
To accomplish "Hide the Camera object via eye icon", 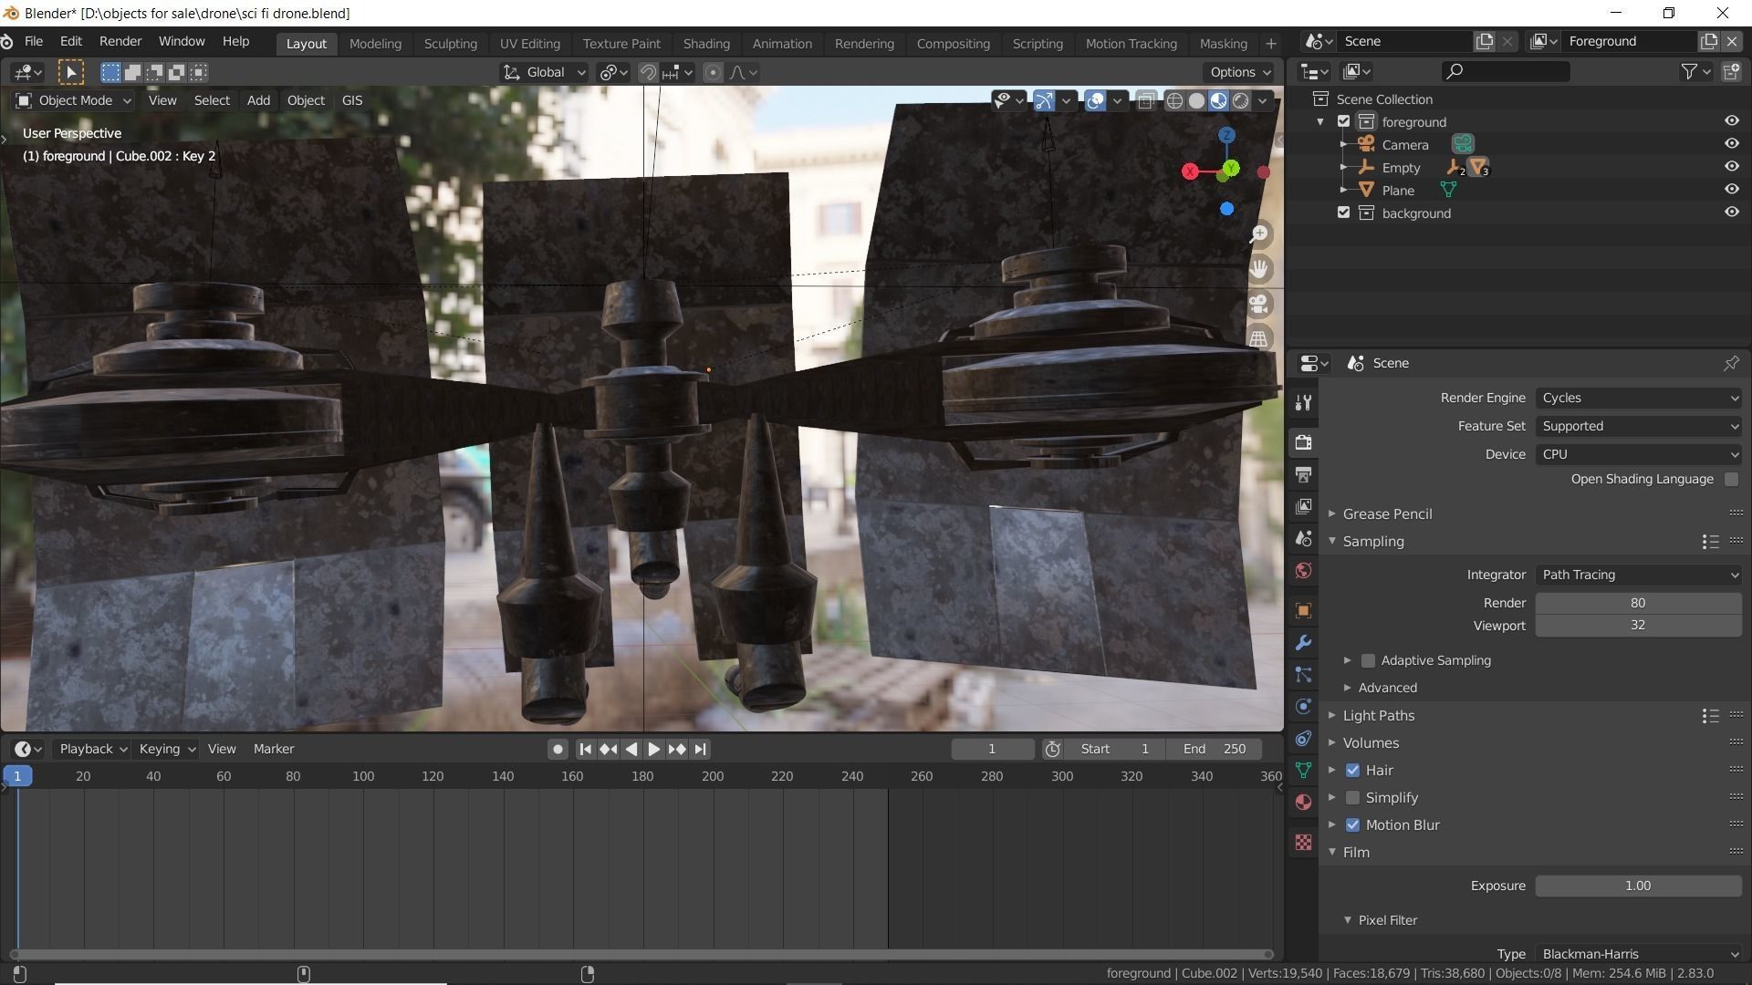I will [1731, 144].
